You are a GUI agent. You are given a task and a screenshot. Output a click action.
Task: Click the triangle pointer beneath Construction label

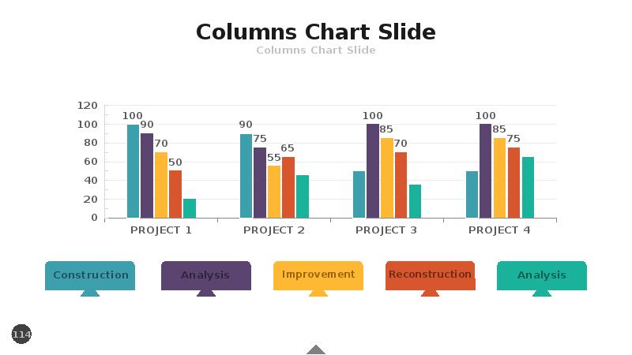pyautogui.click(x=90, y=293)
